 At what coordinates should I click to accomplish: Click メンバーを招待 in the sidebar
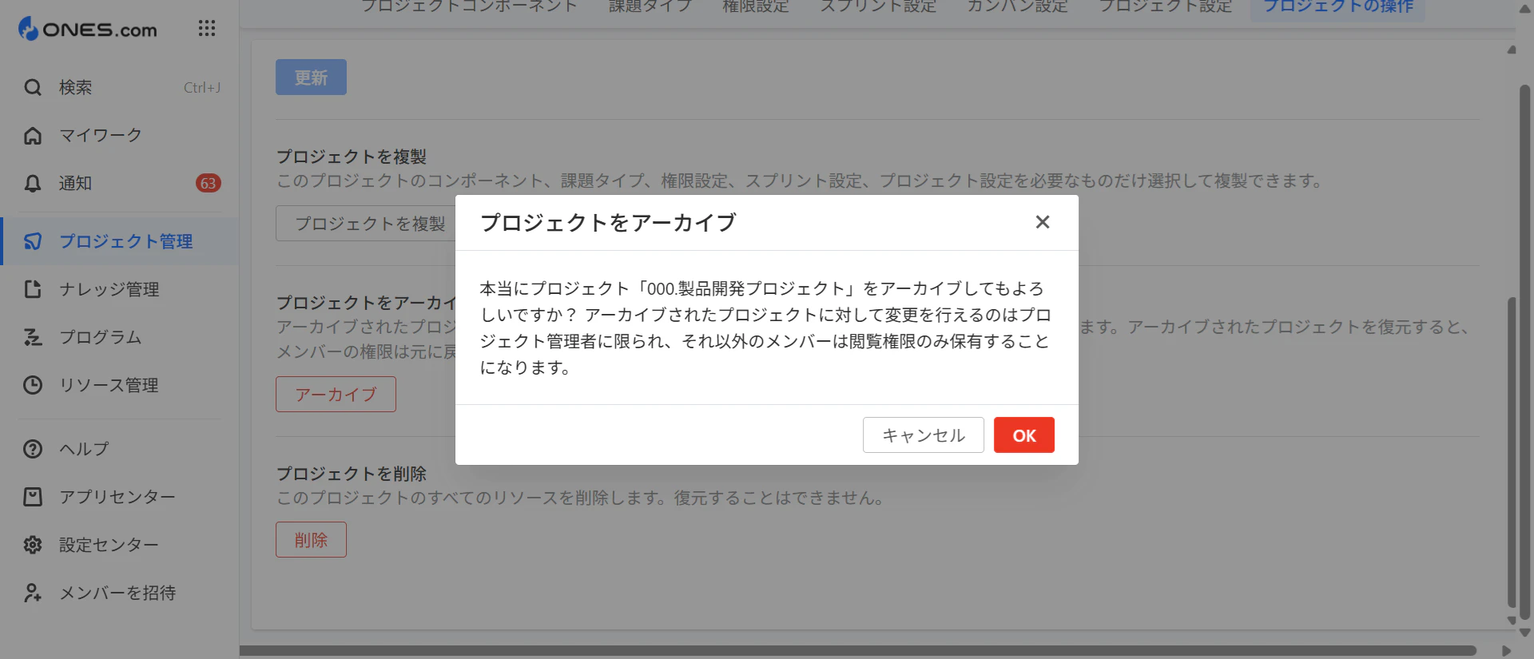[x=120, y=593]
